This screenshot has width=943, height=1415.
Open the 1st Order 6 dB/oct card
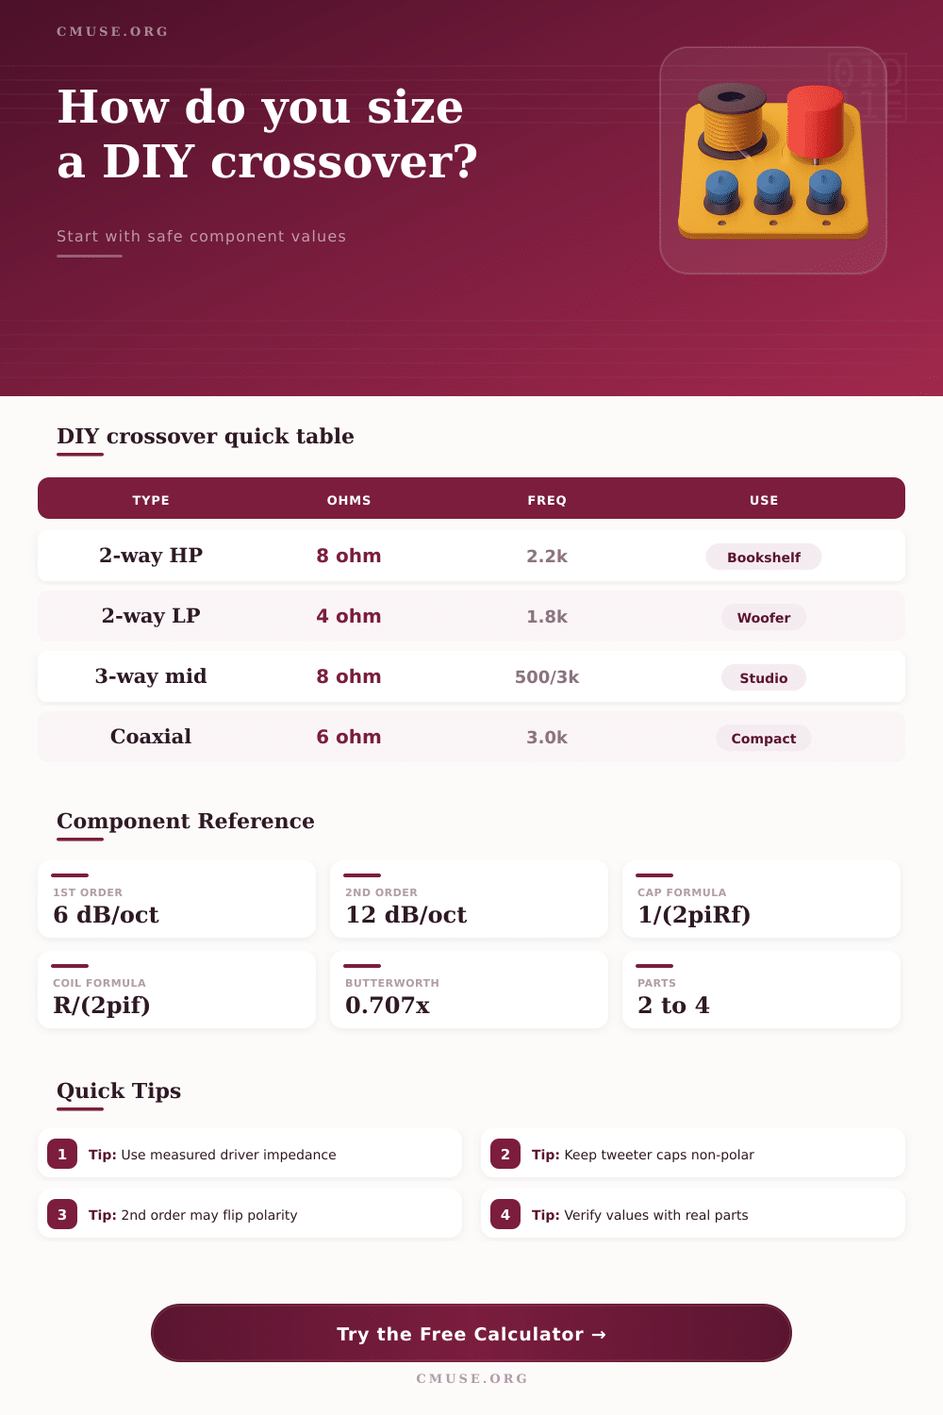pyautogui.click(x=176, y=899)
